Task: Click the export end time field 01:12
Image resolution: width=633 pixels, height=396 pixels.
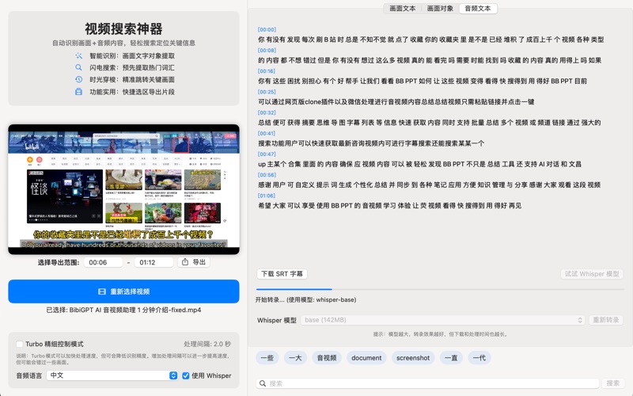Action: point(154,262)
